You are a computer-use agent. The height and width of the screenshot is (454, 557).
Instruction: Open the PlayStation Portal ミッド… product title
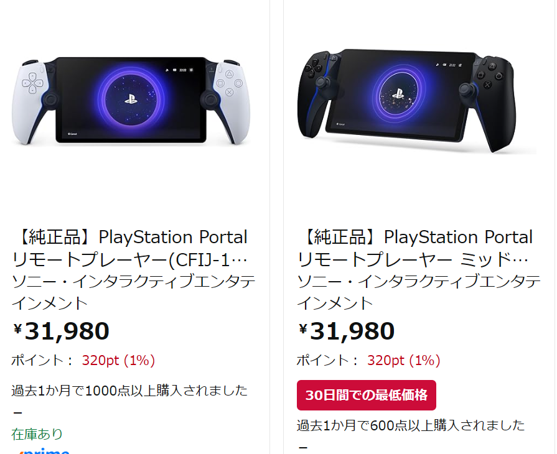coord(415,248)
